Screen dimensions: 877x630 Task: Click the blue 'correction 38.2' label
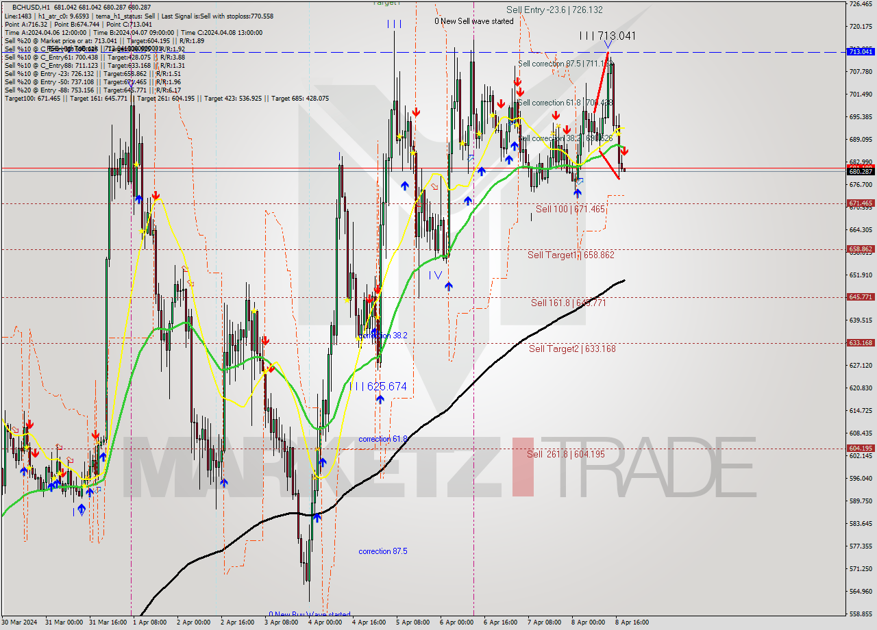(383, 336)
